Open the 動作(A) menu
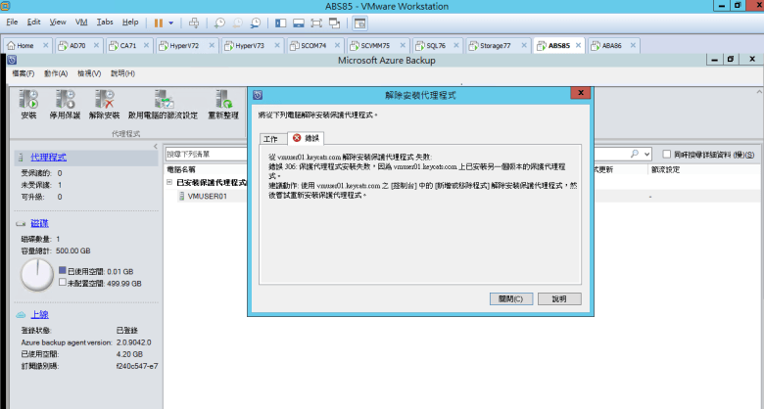Screen dimensions: 764x409 56,73
